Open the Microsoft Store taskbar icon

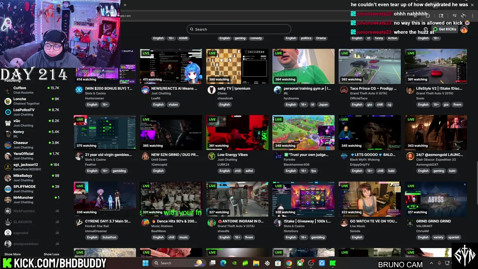click(x=278, y=263)
